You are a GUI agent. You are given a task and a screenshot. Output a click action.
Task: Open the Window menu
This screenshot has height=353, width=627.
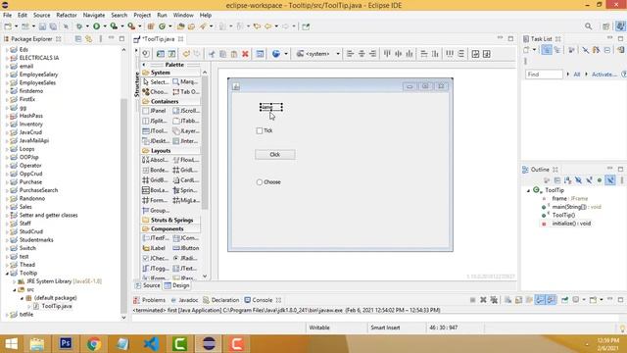pyautogui.click(x=183, y=15)
